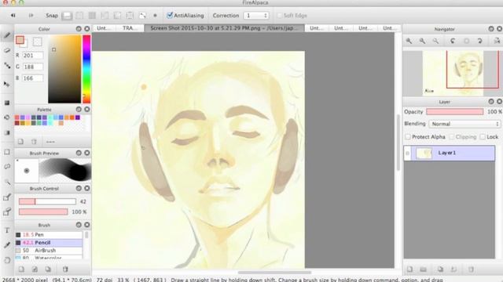Select the Dot tool

pyautogui.click(x=7, y=66)
